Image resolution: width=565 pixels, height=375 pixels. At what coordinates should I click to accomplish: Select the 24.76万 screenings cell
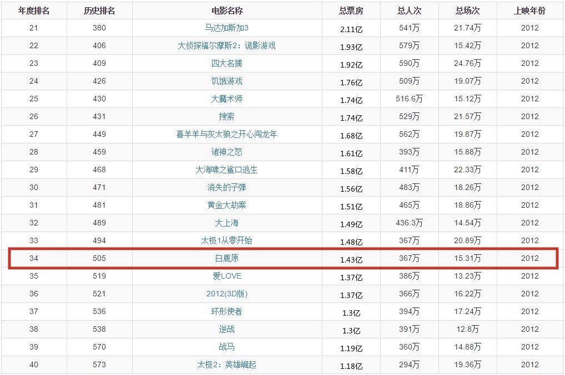tap(468, 63)
